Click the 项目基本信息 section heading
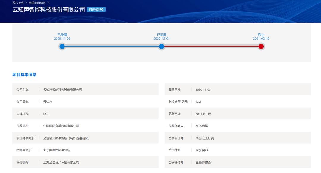Screen dimensions: 321x173 pos(24,75)
